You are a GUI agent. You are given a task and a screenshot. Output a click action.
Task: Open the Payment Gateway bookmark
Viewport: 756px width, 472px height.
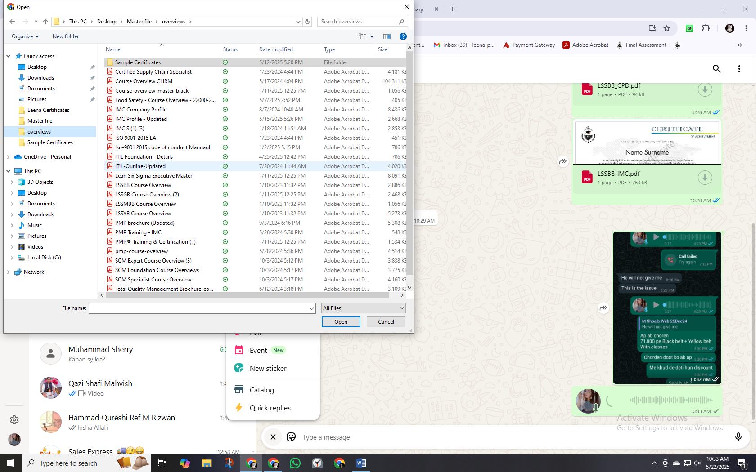pyautogui.click(x=529, y=45)
